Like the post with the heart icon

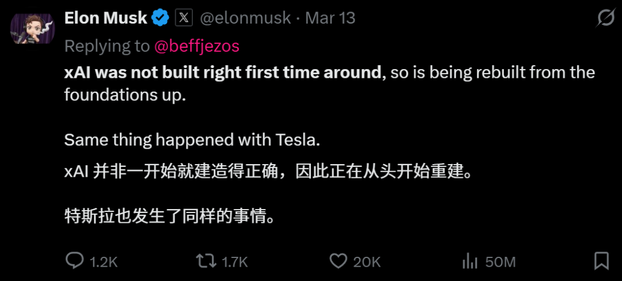338,261
